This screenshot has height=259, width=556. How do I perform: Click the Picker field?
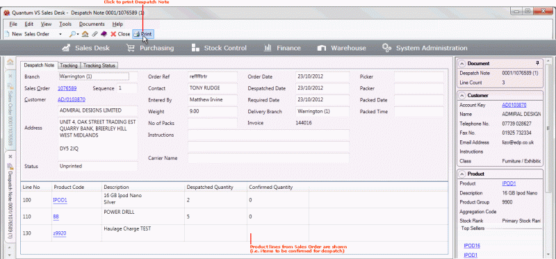(419, 76)
